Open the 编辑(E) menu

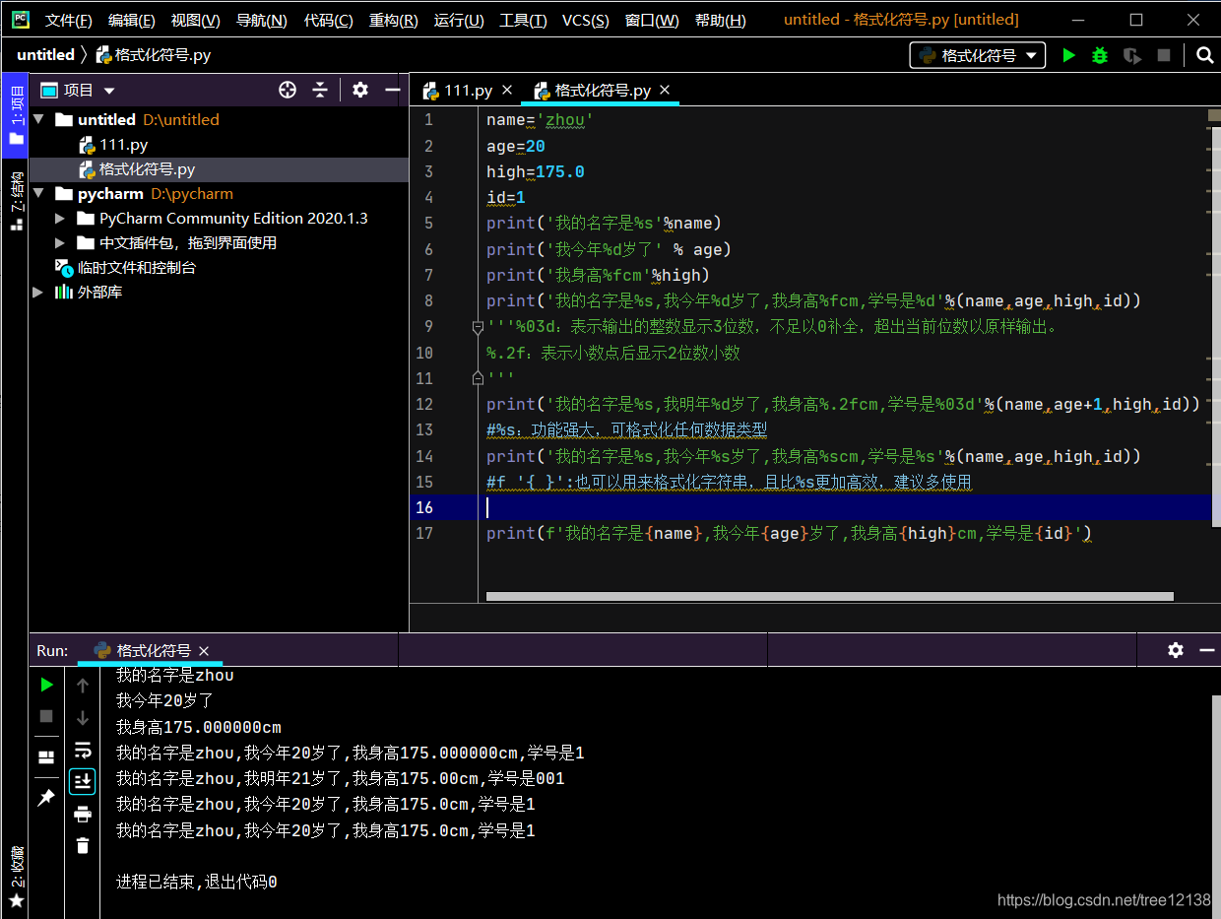[x=131, y=20]
